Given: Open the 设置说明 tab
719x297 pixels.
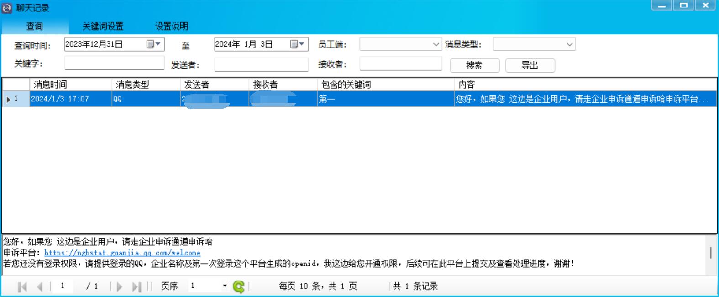Looking at the screenshot, I should 172,26.
